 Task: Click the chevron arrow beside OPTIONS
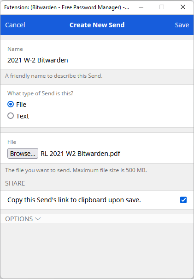coord(38,219)
